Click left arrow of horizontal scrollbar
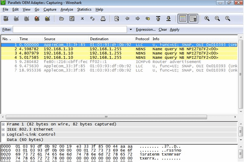This screenshot has width=244, height=162. click(x=3, y=117)
